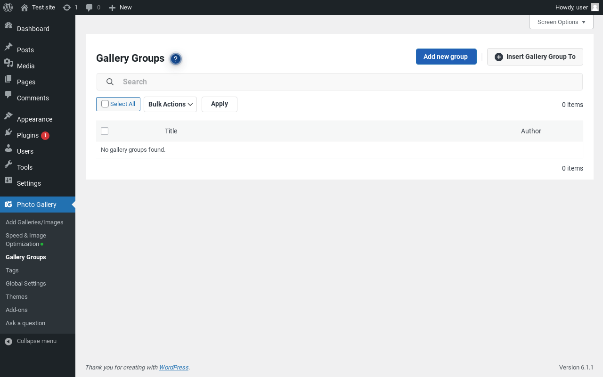The image size is (603, 377).
Task: Click the WordPress logo icon
Action: pyautogui.click(x=8, y=7)
